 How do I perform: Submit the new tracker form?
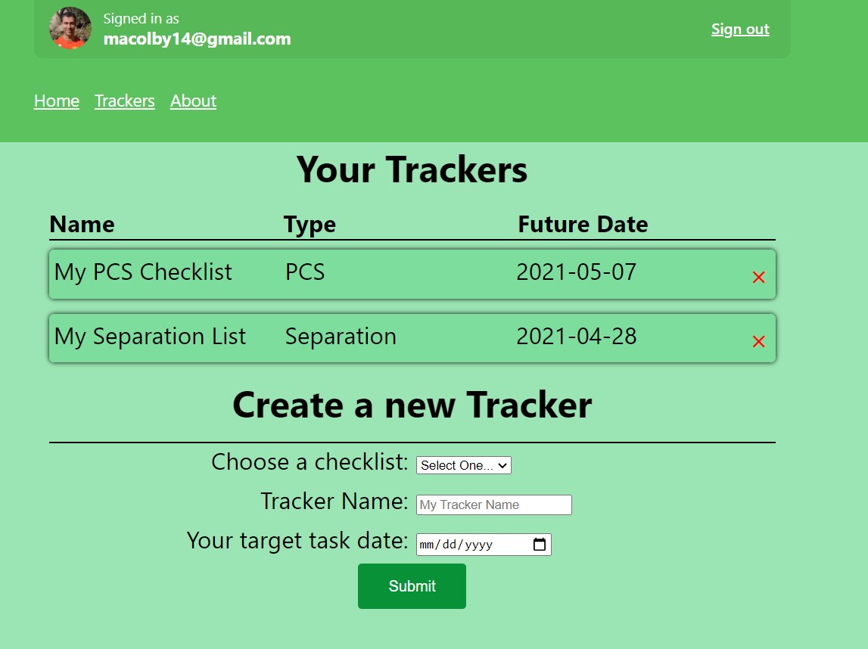(x=412, y=585)
